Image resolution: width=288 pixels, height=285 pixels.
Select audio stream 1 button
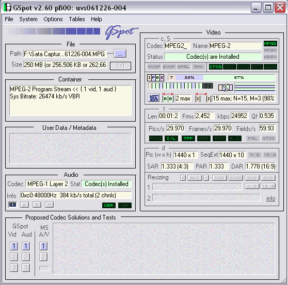13,205
